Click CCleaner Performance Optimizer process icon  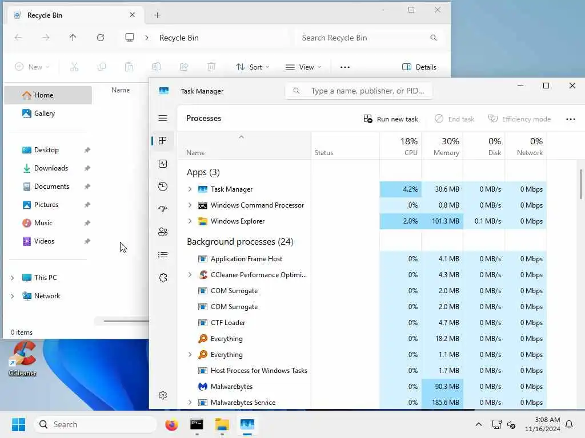(203, 275)
